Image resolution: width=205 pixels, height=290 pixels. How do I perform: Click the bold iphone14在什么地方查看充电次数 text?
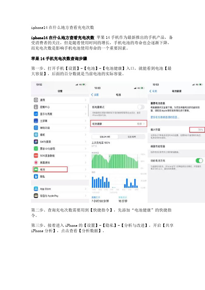tap(63, 38)
